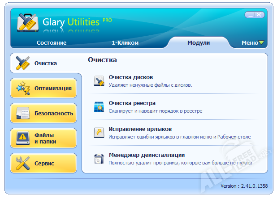Expand the Меню dropdown

[252, 43]
